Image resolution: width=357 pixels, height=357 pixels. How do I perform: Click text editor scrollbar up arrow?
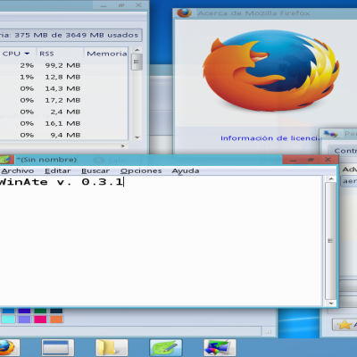click(x=331, y=178)
